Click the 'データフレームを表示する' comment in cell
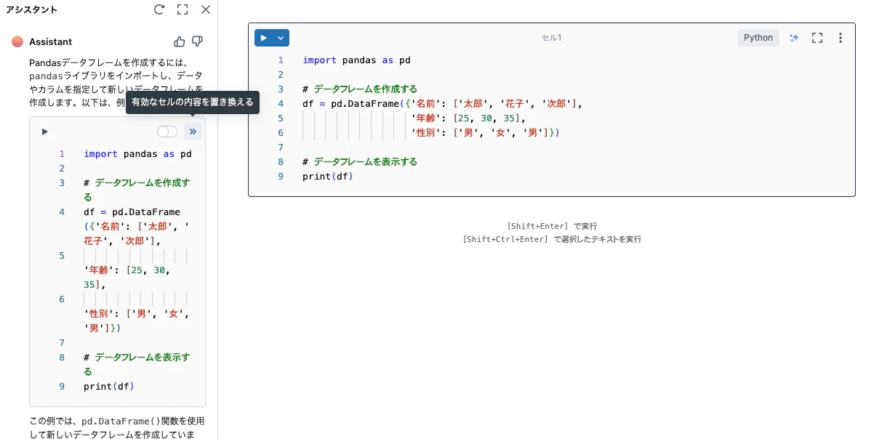 [360, 162]
